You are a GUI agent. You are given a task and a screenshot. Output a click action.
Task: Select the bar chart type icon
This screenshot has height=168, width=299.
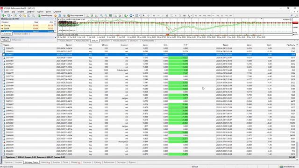pyautogui.click(x=87, y=15)
